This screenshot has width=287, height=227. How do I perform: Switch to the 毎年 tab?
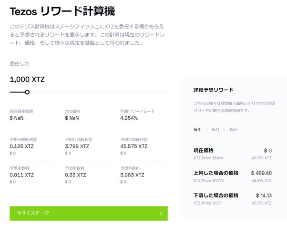[197, 129]
